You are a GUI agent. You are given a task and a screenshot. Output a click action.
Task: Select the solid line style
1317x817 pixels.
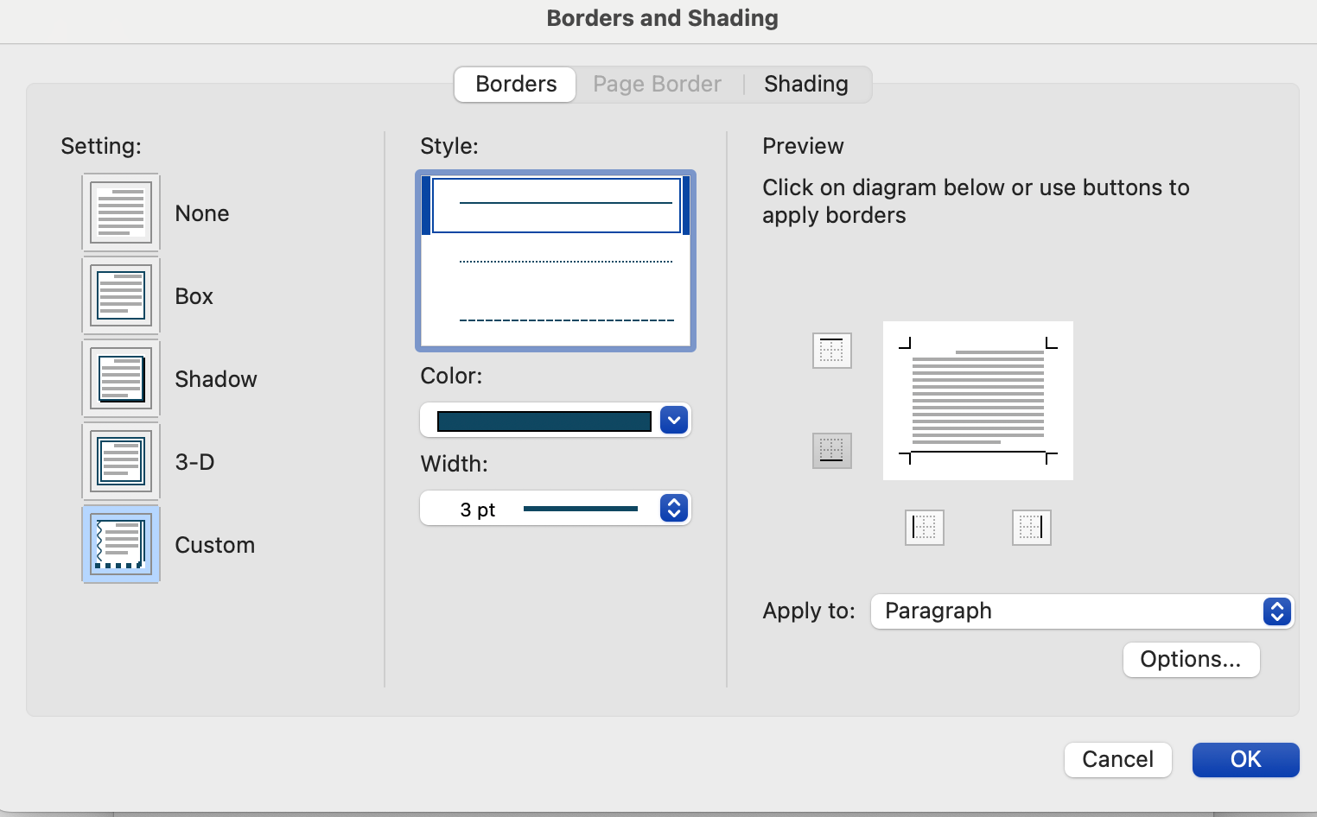(556, 205)
